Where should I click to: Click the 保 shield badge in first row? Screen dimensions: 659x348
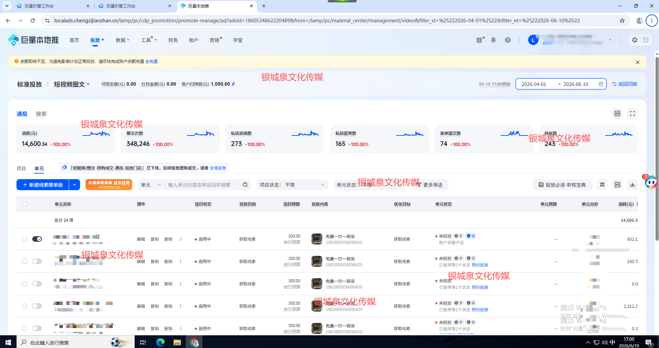(x=471, y=236)
